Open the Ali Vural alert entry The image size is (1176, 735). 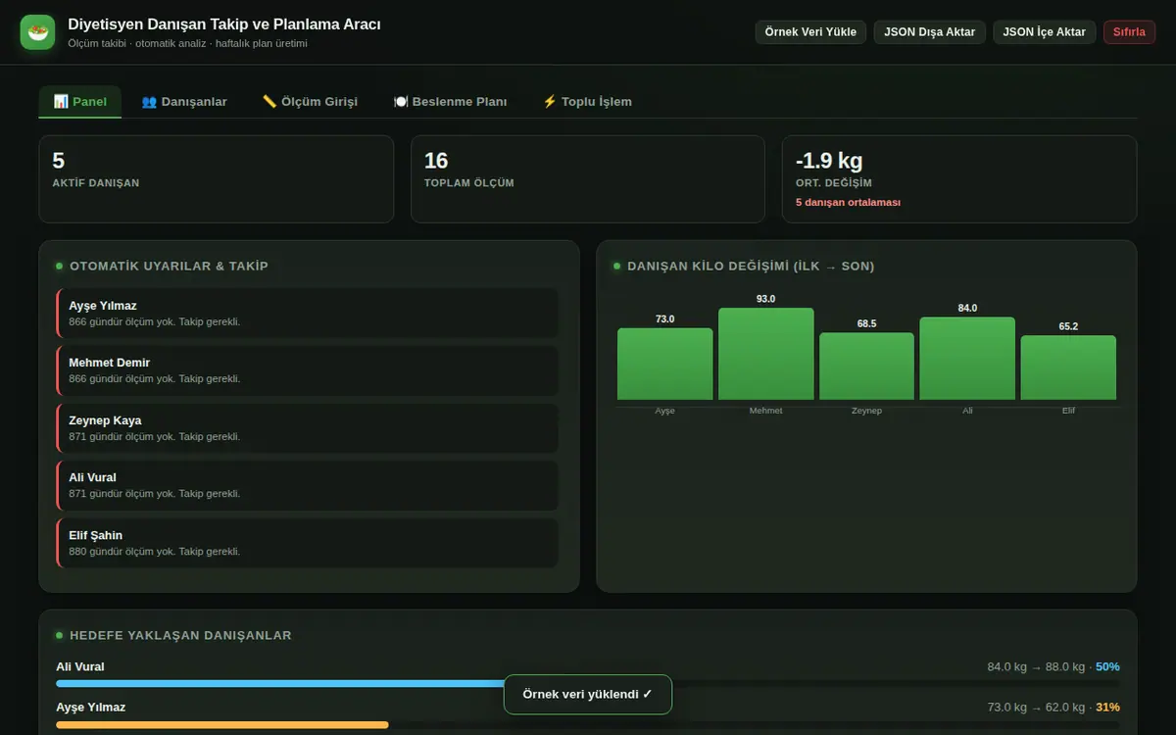(x=307, y=485)
